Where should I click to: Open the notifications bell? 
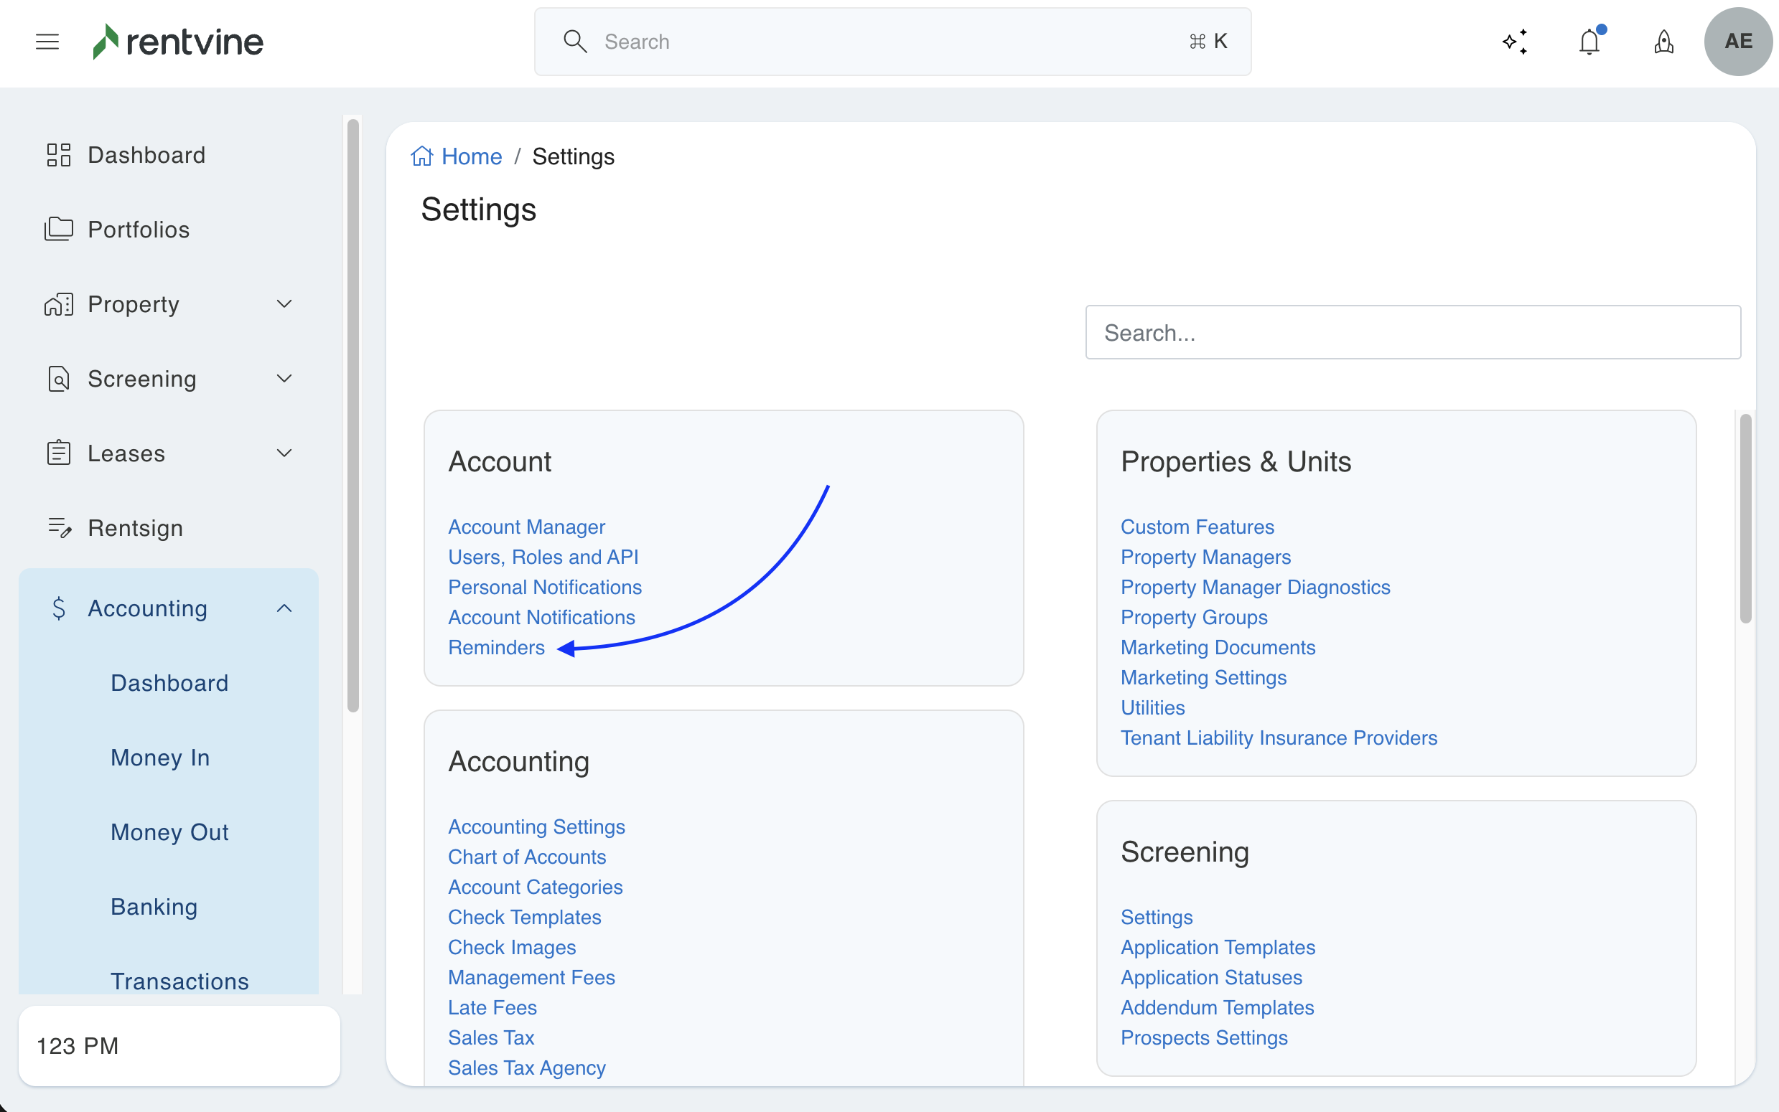1589,42
